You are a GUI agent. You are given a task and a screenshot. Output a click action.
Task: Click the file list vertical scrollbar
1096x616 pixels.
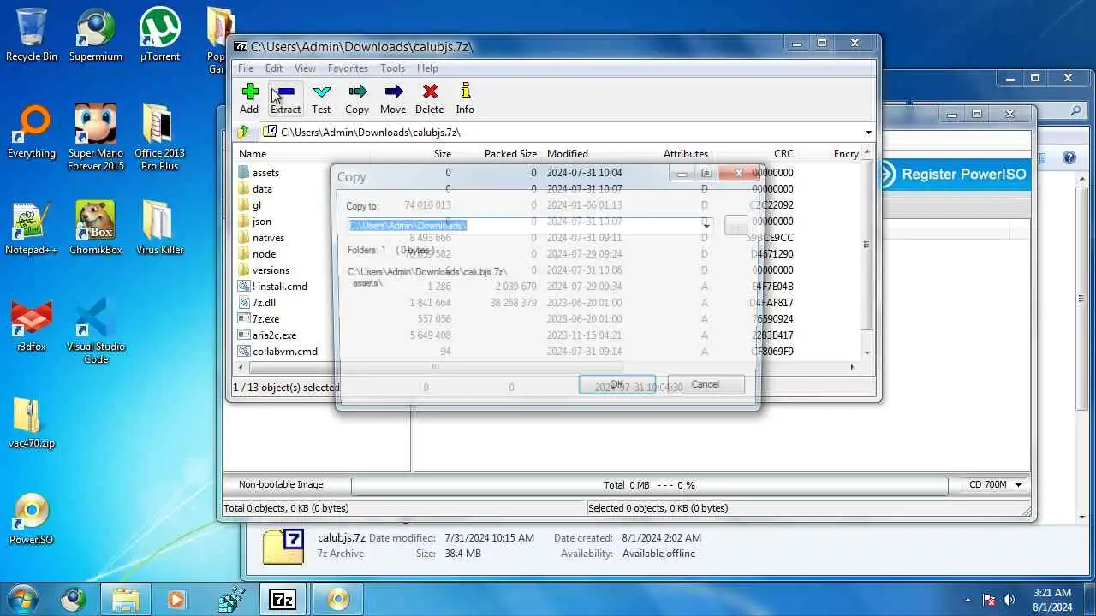coord(867,245)
